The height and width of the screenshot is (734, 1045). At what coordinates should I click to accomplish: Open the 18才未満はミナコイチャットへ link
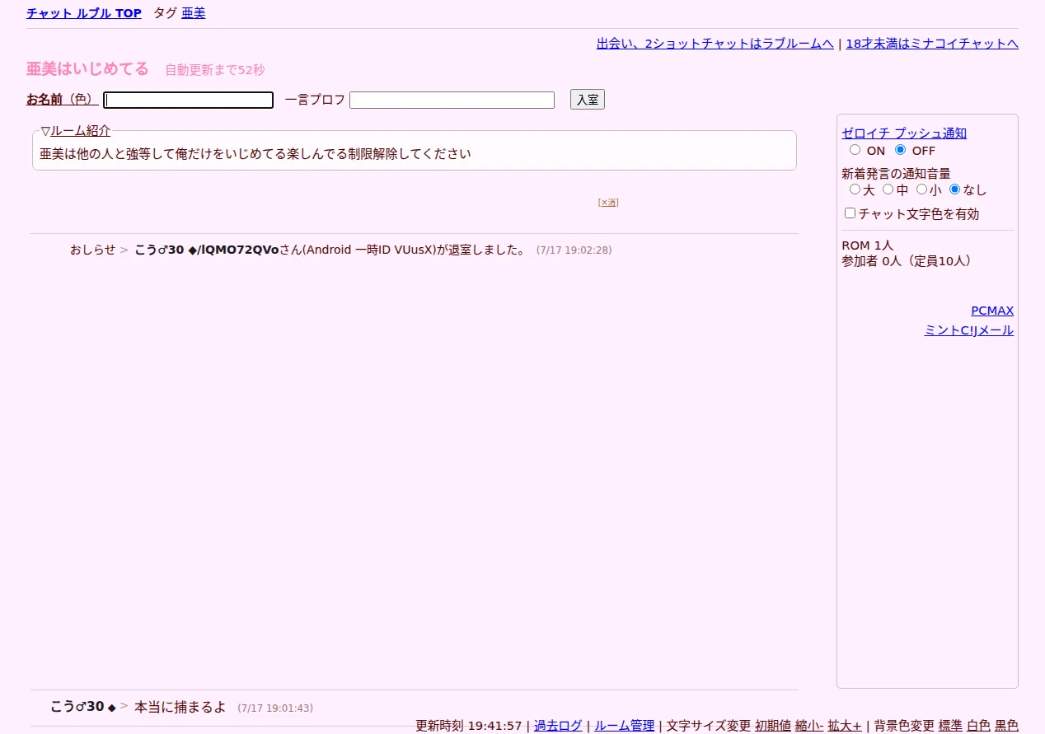point(932,44)
